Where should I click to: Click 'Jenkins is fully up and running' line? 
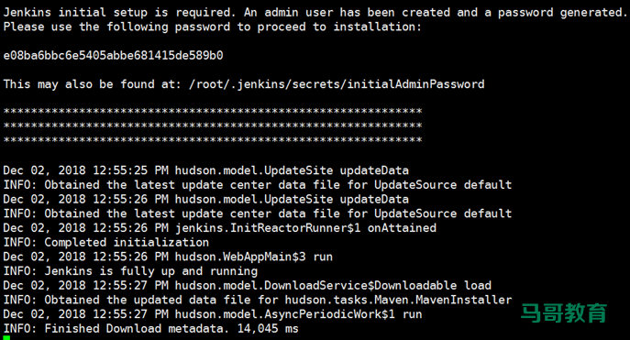pos(130,271)
